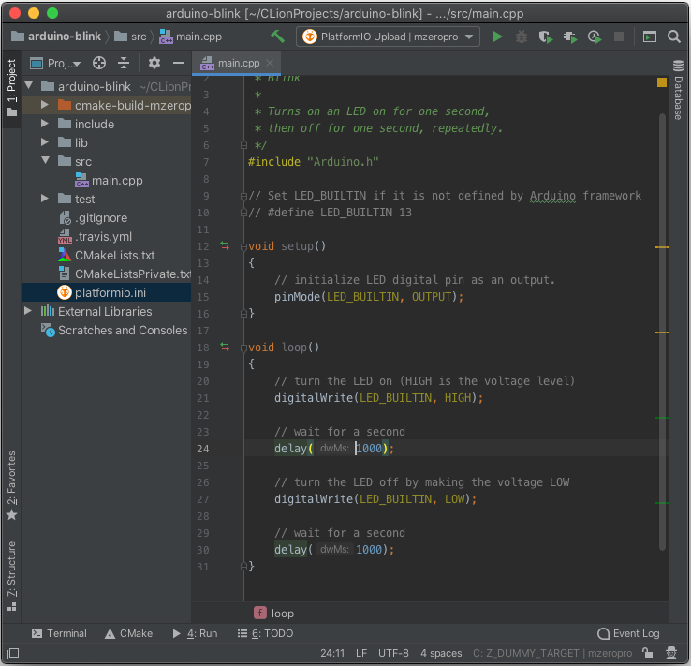Close the main.cpp editor tab

[270, 63]
